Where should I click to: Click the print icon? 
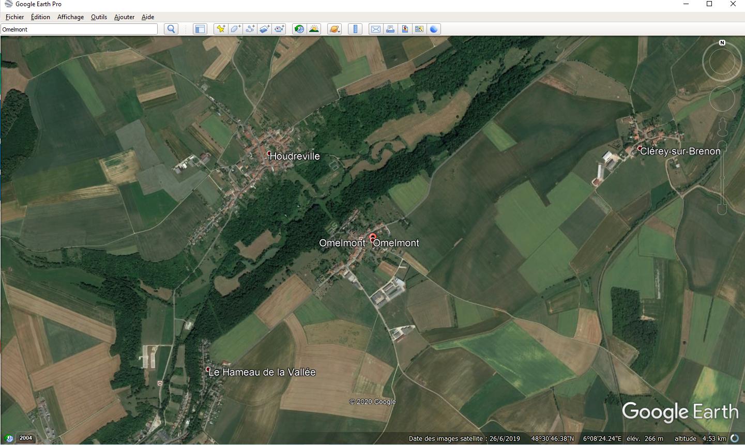pos(390,29)
